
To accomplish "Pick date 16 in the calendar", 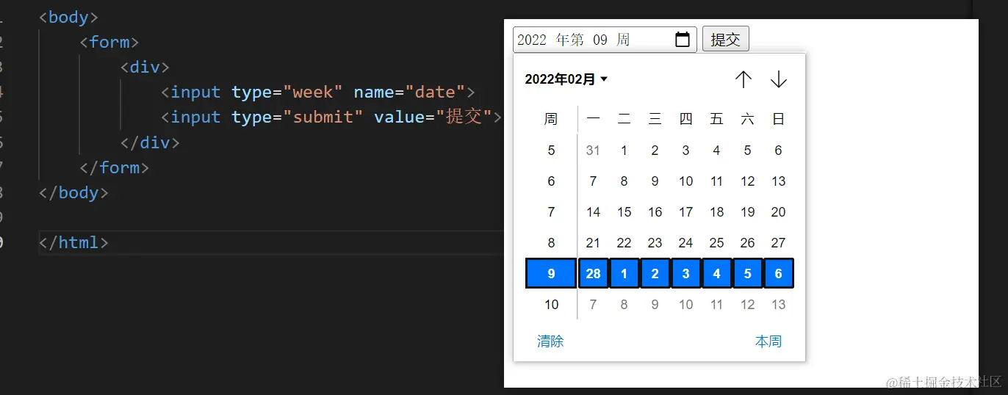I will click(x=655, y=212).
